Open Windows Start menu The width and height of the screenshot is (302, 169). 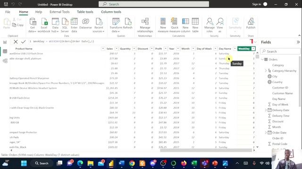pos(24,163)
